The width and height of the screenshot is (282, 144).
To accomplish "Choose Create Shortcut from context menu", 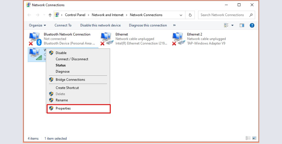I will tap(79, 88).
